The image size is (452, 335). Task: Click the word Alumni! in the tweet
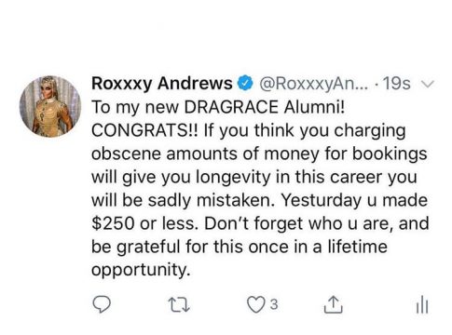pos(314,107)
